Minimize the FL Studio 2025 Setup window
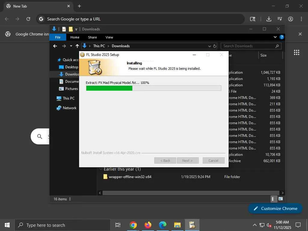 tap(194, 55)
